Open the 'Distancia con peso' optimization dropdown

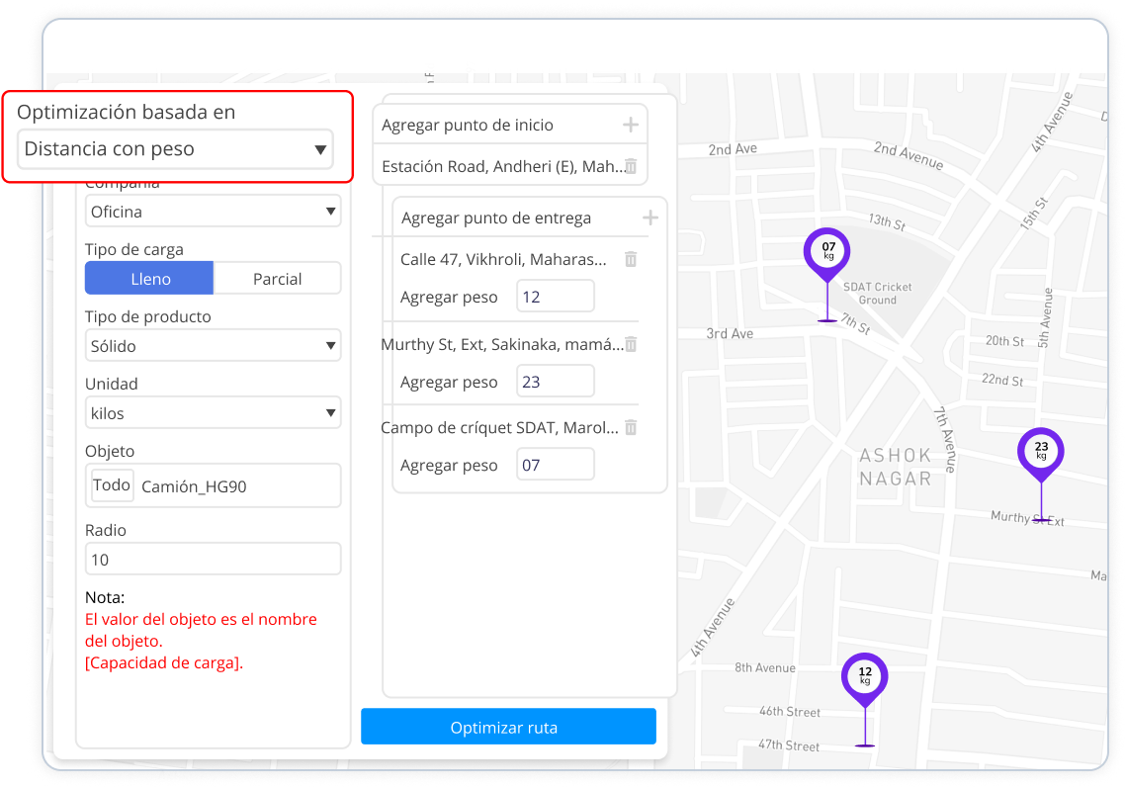pyautogui.click(x=175, y=149)
